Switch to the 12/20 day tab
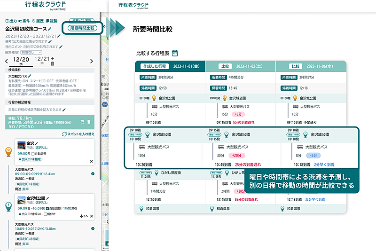The image size is (376, 251). tap(21, 60)
